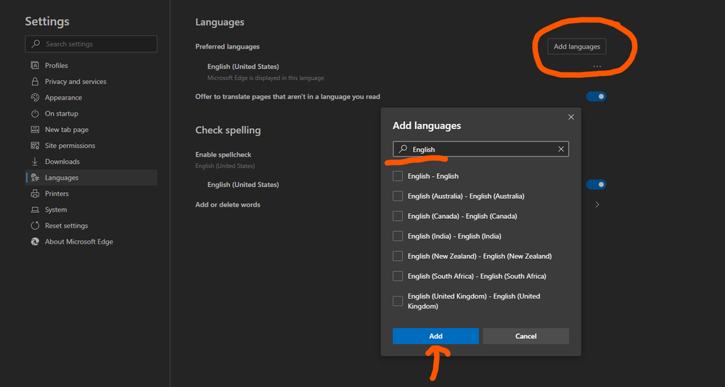Click the On startup power icon
Image resolution: width=725 pixels, height=387 pixels.
(x=35, y=114)
